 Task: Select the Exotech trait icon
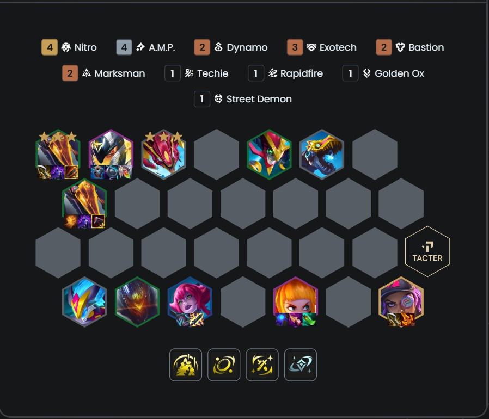point(311,47)
